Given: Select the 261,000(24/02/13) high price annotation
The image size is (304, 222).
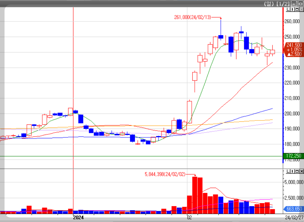Looking at the screenshot, I should tap(193, 17).
